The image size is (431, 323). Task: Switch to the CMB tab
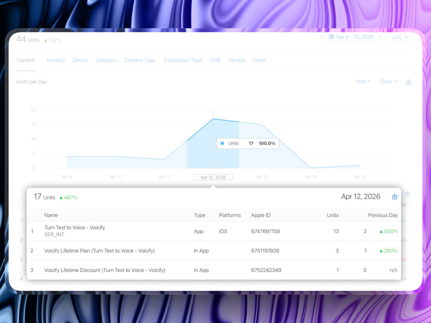[x=215, y=60]
